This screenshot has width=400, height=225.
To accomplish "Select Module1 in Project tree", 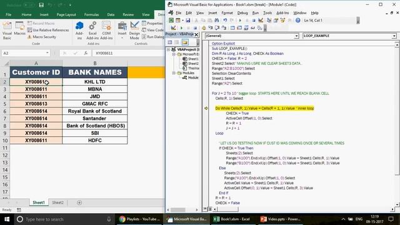I will (x=191, y=77).
